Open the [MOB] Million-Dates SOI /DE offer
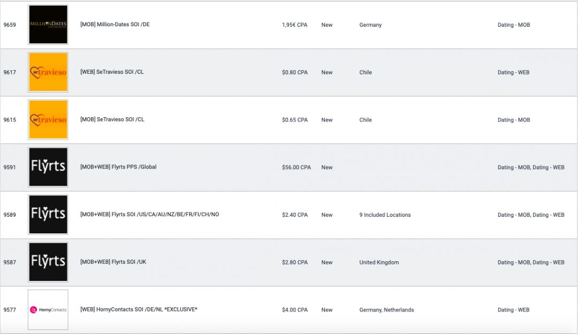Screen dimensions: 578x334 [115, 25]
